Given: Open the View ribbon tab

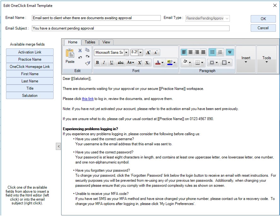Looking at the screenshot, I should coord(106,42).
